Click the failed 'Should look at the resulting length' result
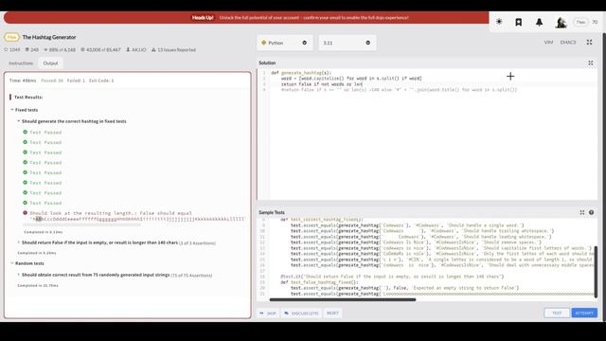The height and width of the screenshot is (341, 606). [x=111, y=213]
